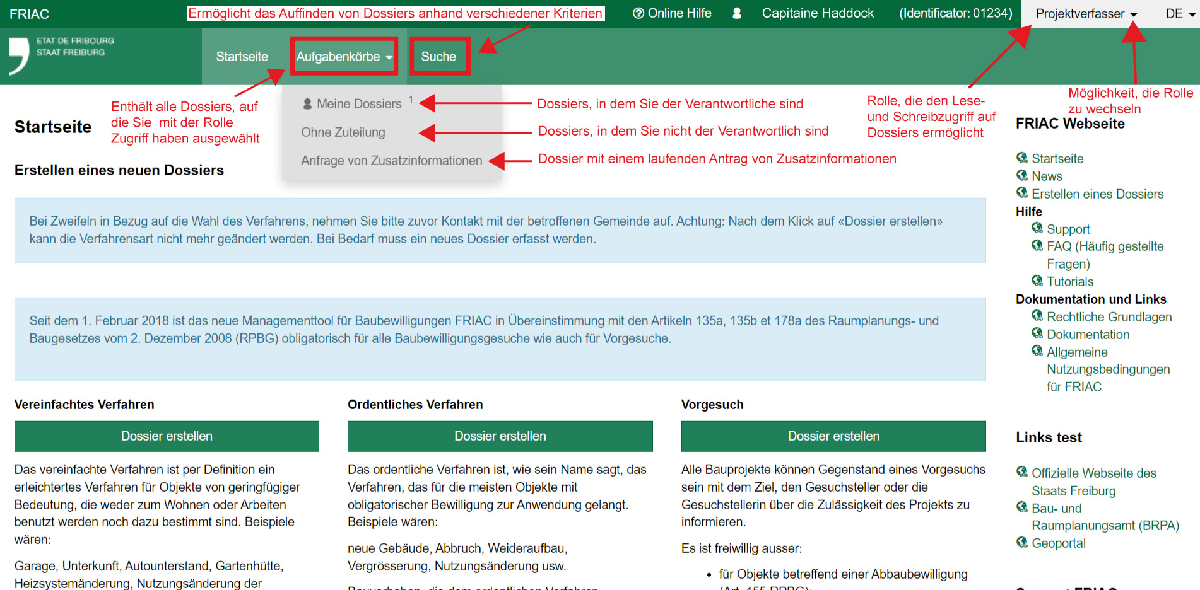Go to Startseite in the navigation bar
This screenshot has width=1200, height=590.
pyautogui.click(x=242, y=57)
